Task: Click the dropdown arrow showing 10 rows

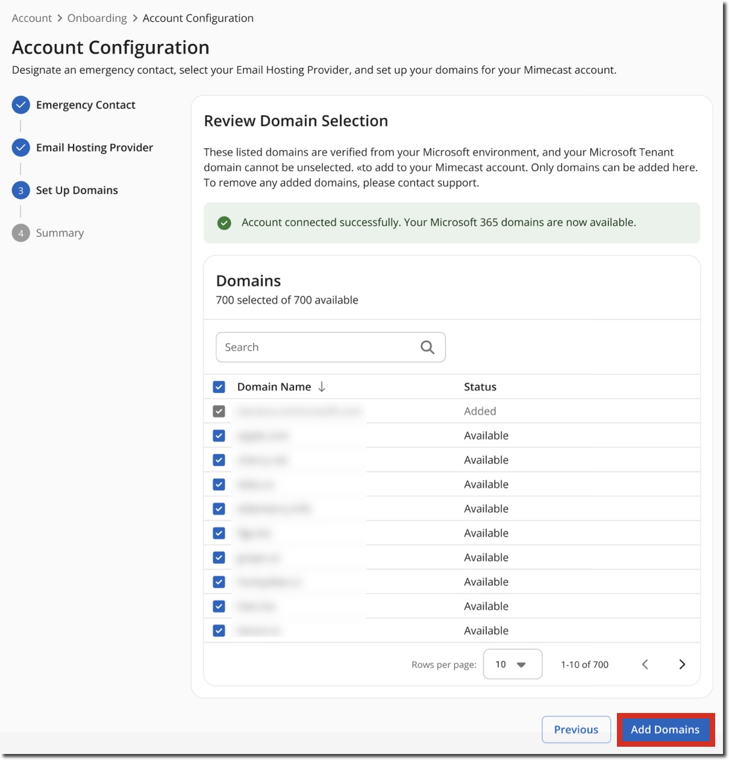Action: [522, 664]
